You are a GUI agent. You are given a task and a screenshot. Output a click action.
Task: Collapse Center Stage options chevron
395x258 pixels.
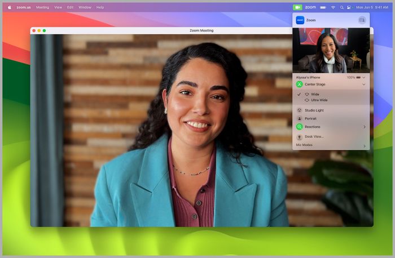363,84
